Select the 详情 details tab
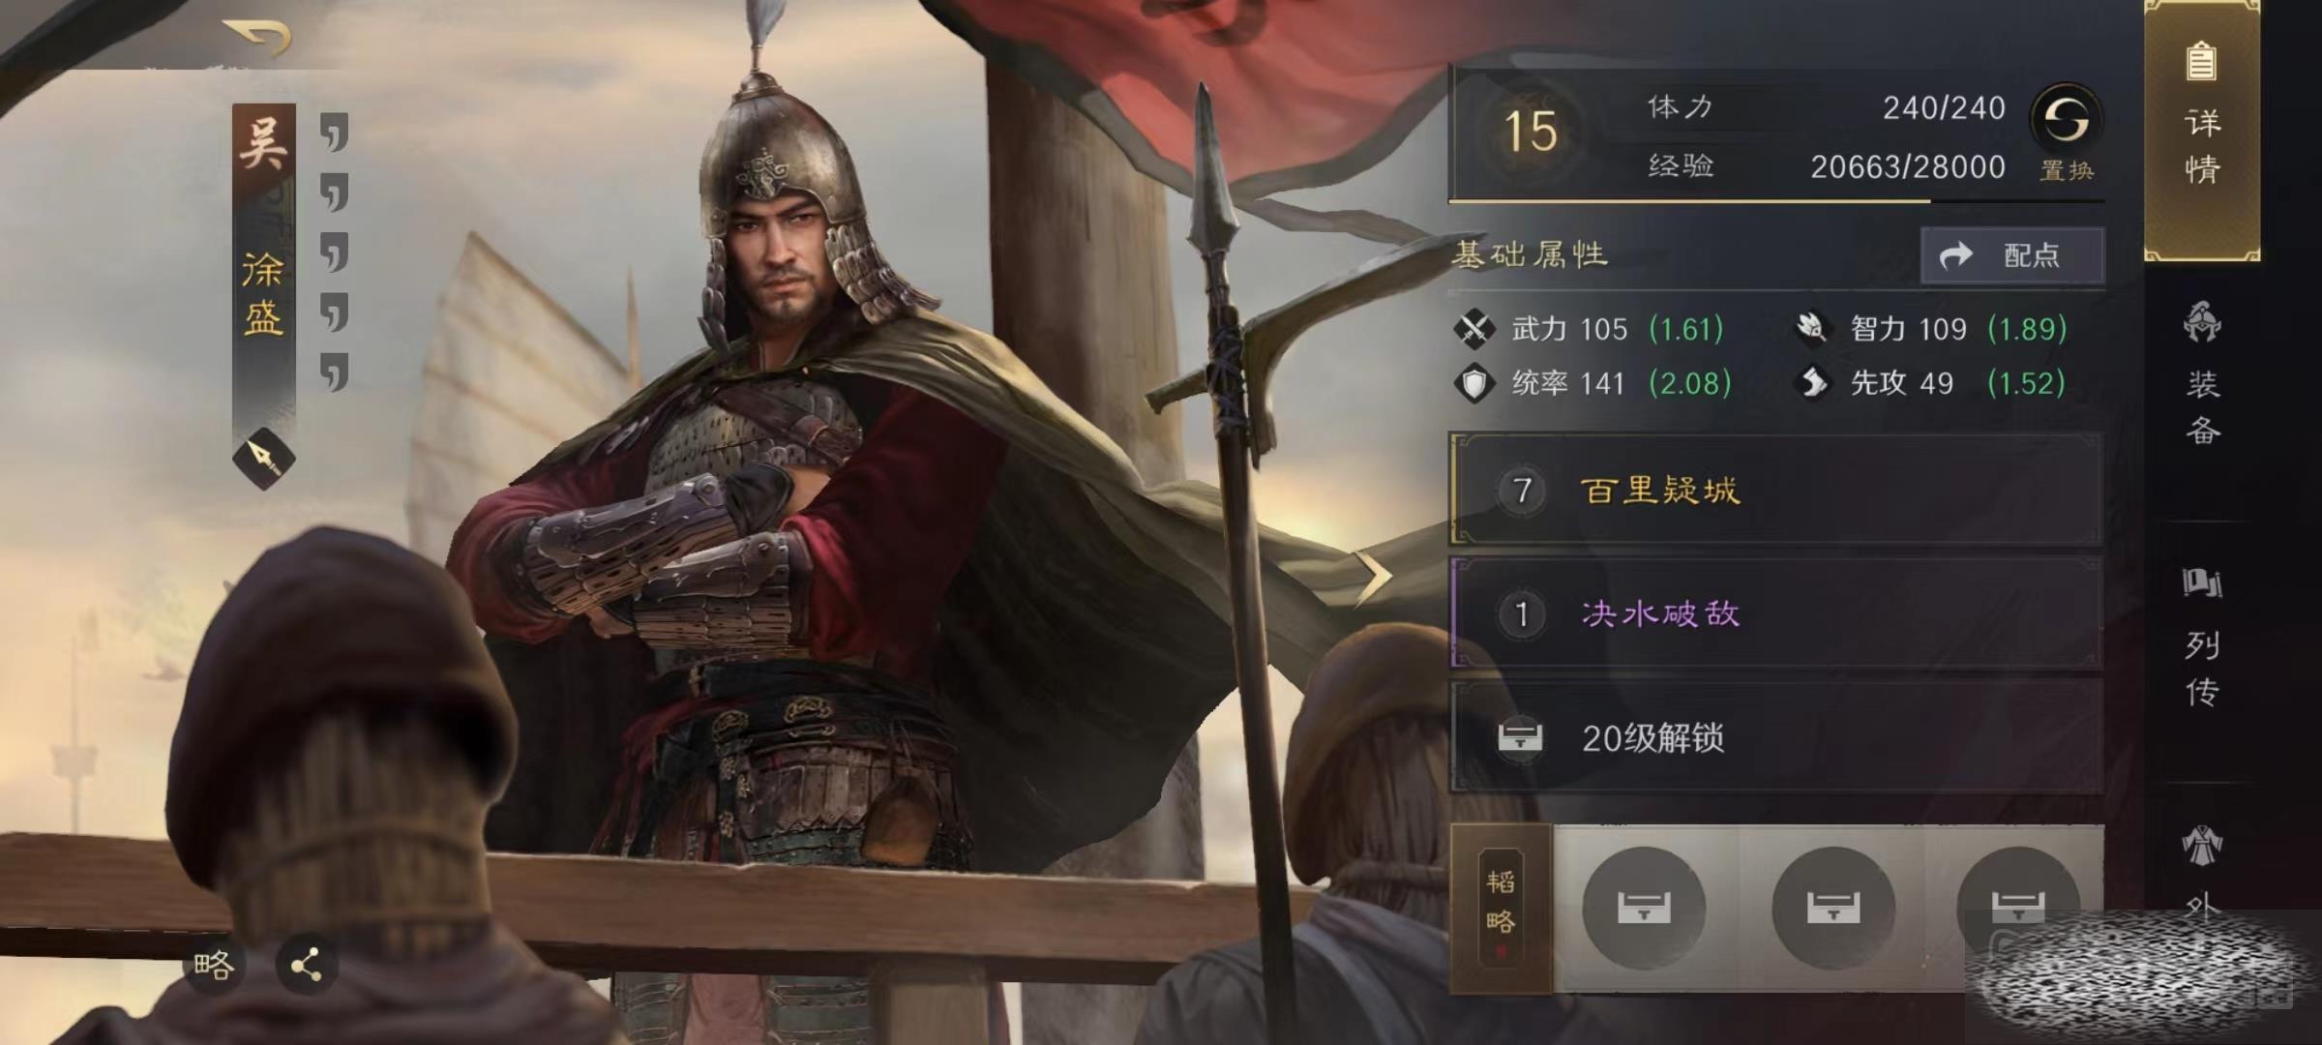The width and height of the screenshot is (2322, 1045). pos(2202,131)
